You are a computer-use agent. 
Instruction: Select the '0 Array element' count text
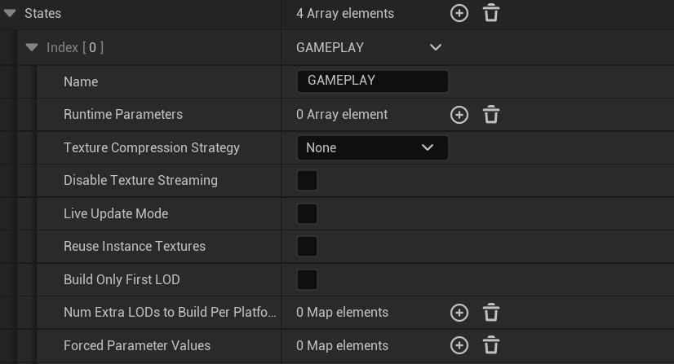342,115
